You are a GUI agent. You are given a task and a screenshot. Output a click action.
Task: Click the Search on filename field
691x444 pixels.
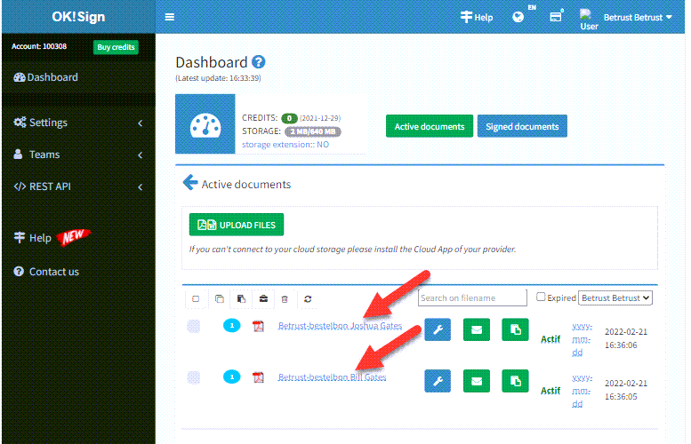[472, 297]
